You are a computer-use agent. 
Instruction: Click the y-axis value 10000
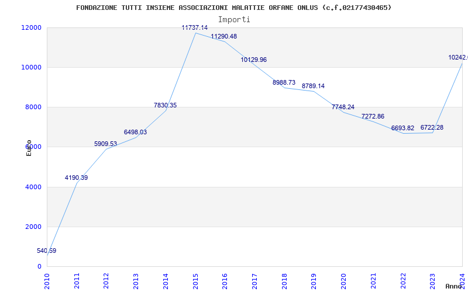pos(32,67)
